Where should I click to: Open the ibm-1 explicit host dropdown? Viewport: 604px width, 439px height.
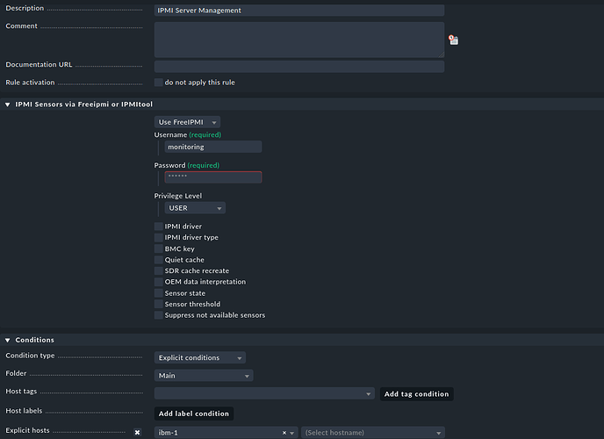[226, 433]
